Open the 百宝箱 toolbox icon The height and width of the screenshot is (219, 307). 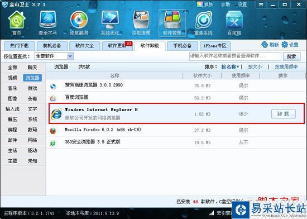click(234, 23)
